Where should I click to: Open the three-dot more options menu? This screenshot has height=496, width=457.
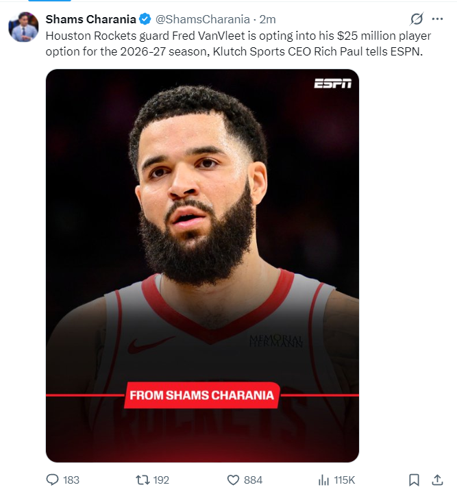coord(437,19)
